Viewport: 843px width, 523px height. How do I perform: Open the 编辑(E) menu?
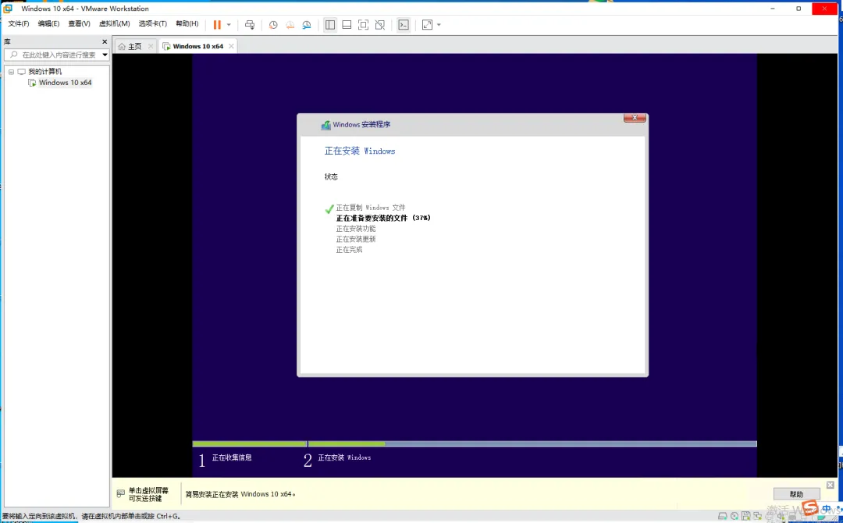click(48, 23)
